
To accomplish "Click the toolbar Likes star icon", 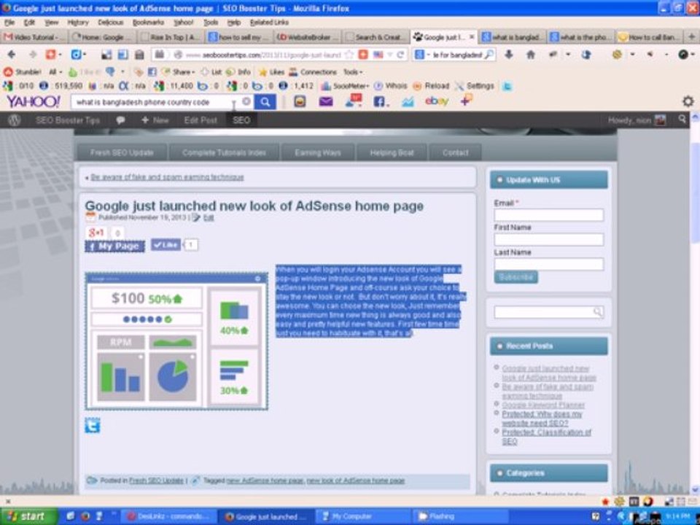I will point(271,72).
